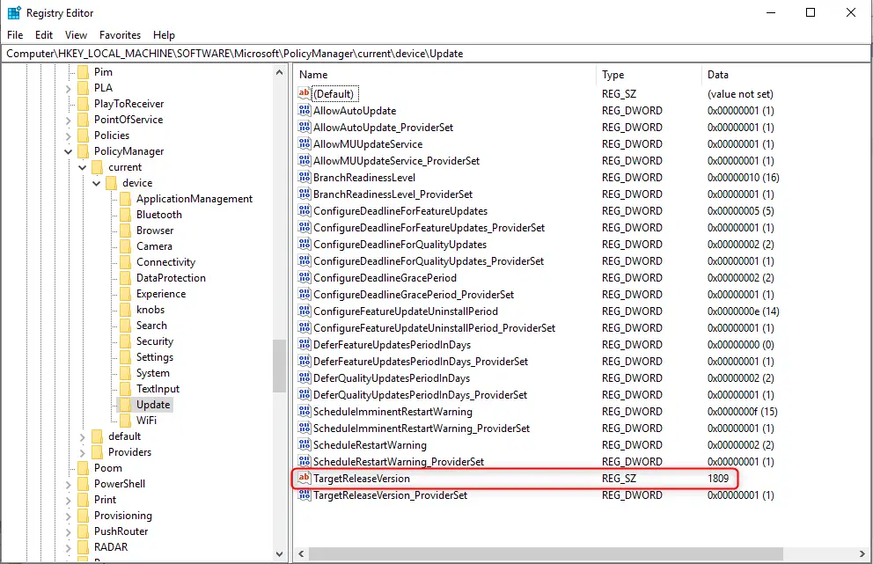This screenshot has width=873, height=564.
Task: Select the ApplicationManagement key
Action: [194, 199]
